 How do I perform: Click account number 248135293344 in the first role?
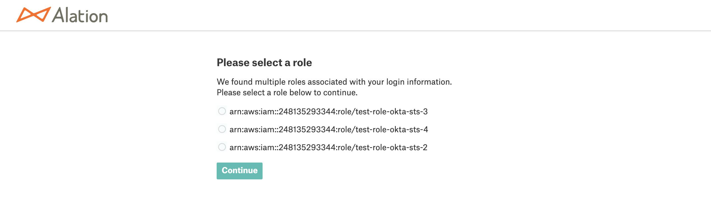pyautogui.click(x=307, y=112)
